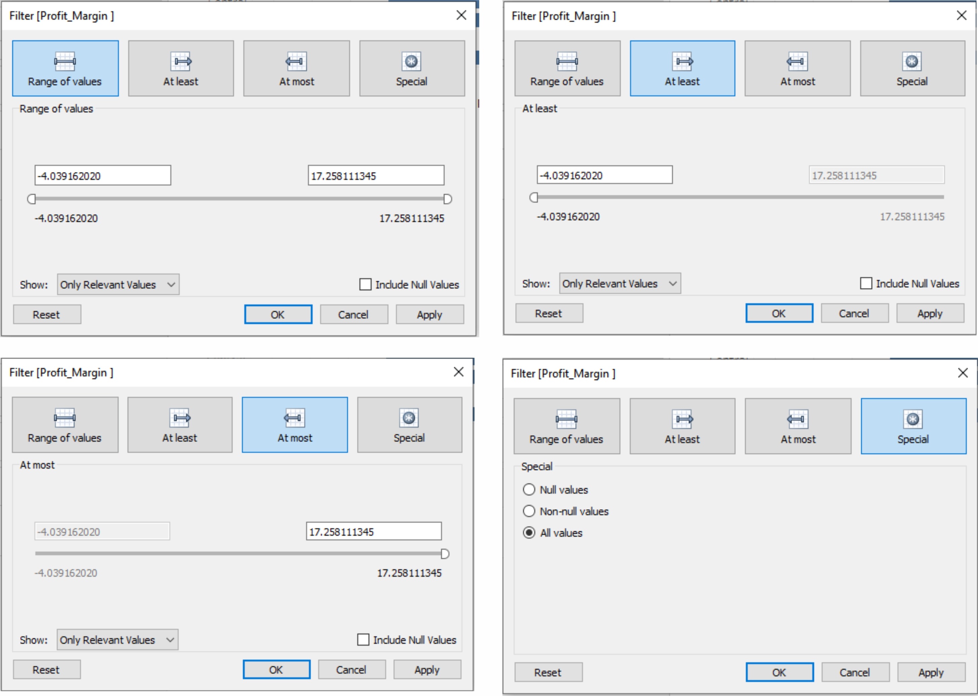Viewport: 978px width, 696px height.
Task: Click right slider handle in Range of values dialog
Action: tap(448, 199)
